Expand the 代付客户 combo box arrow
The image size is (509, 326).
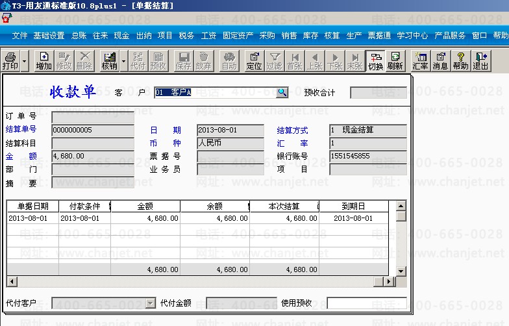click(151, 303)
